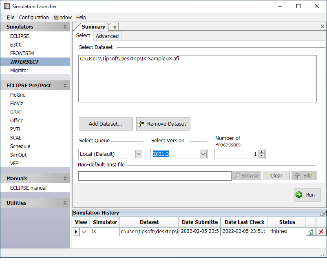Open FloGrid pre/post tool
327x270 pixels.
pos(18,95)
